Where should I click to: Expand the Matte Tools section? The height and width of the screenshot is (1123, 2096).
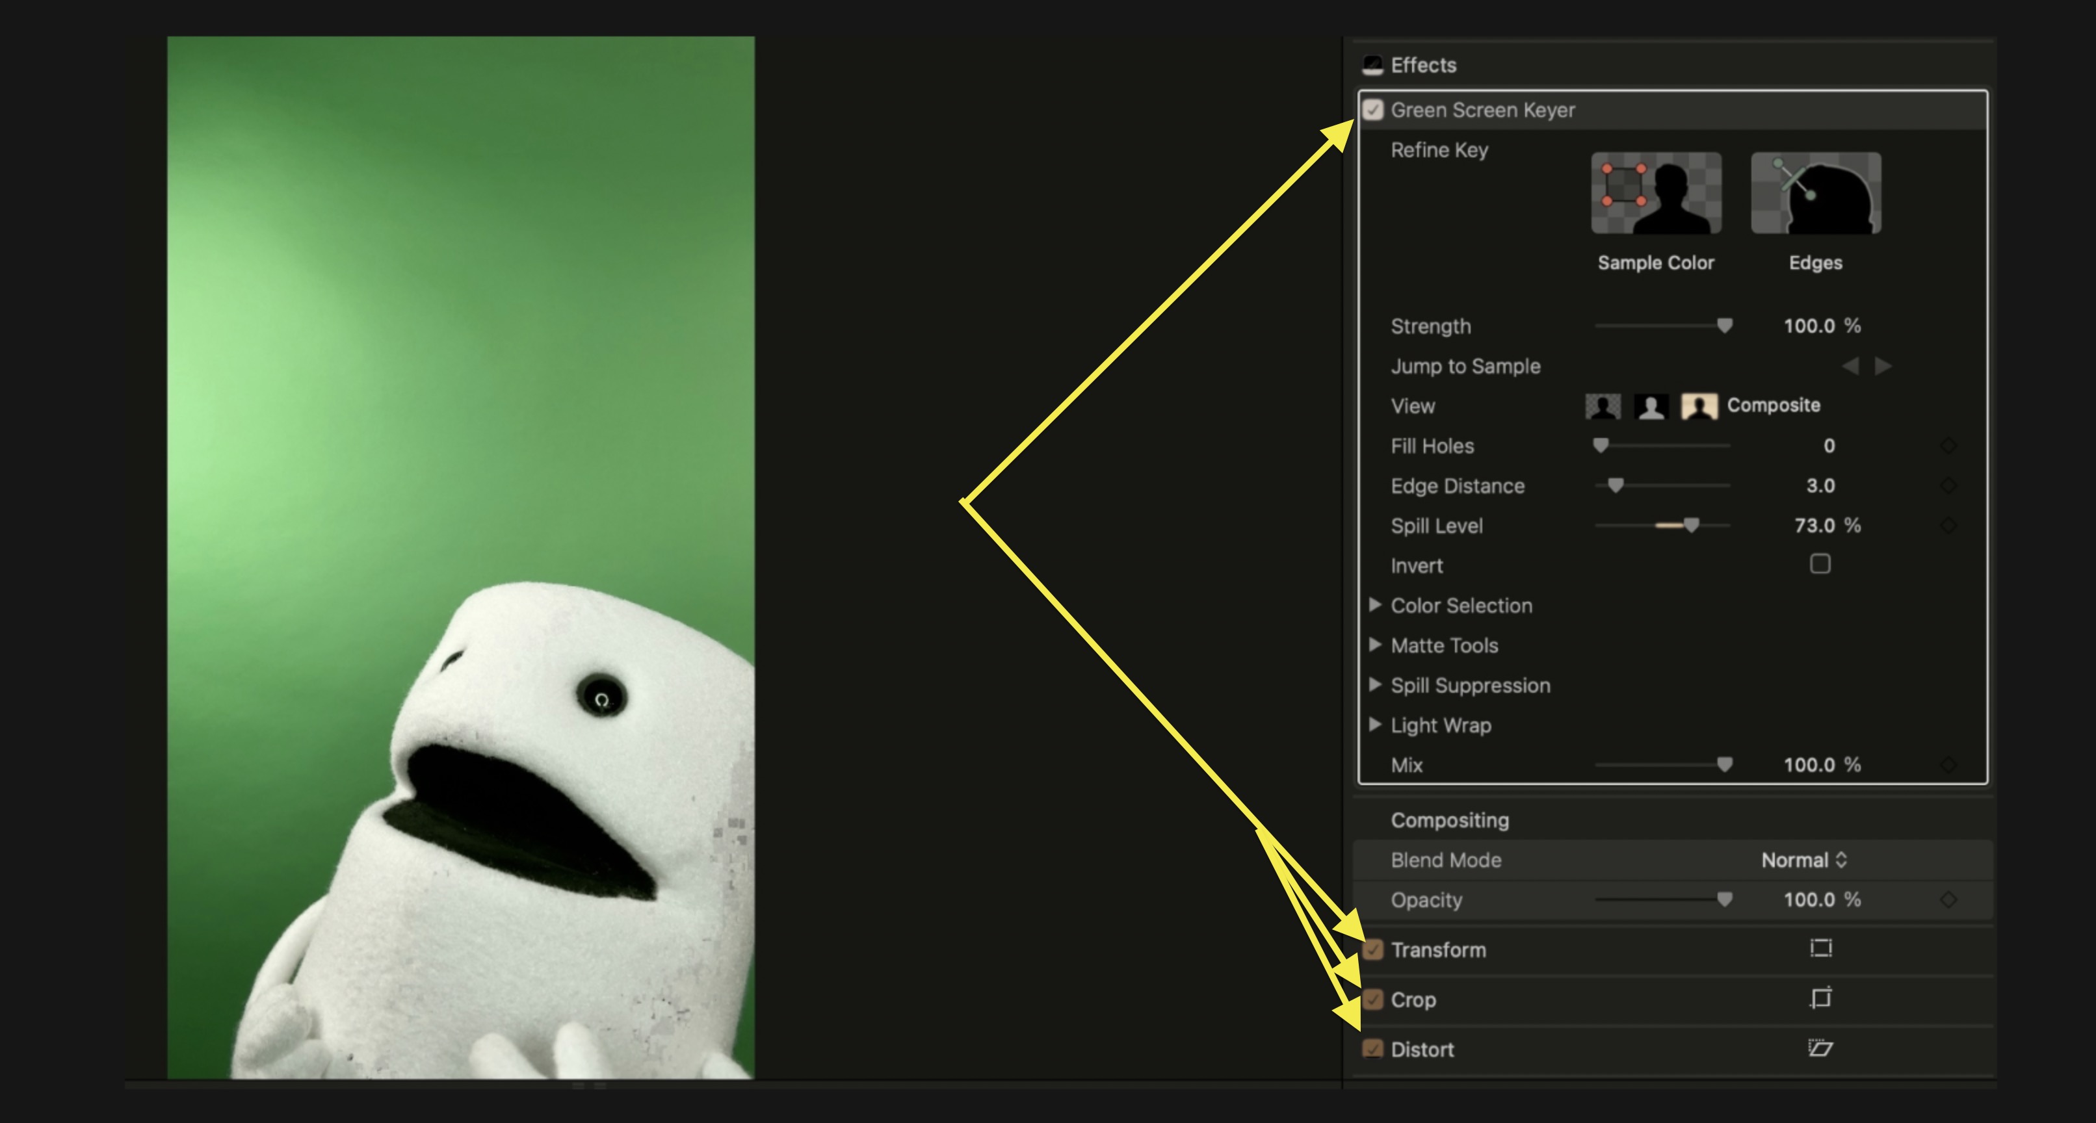(x=1375, y=645)
